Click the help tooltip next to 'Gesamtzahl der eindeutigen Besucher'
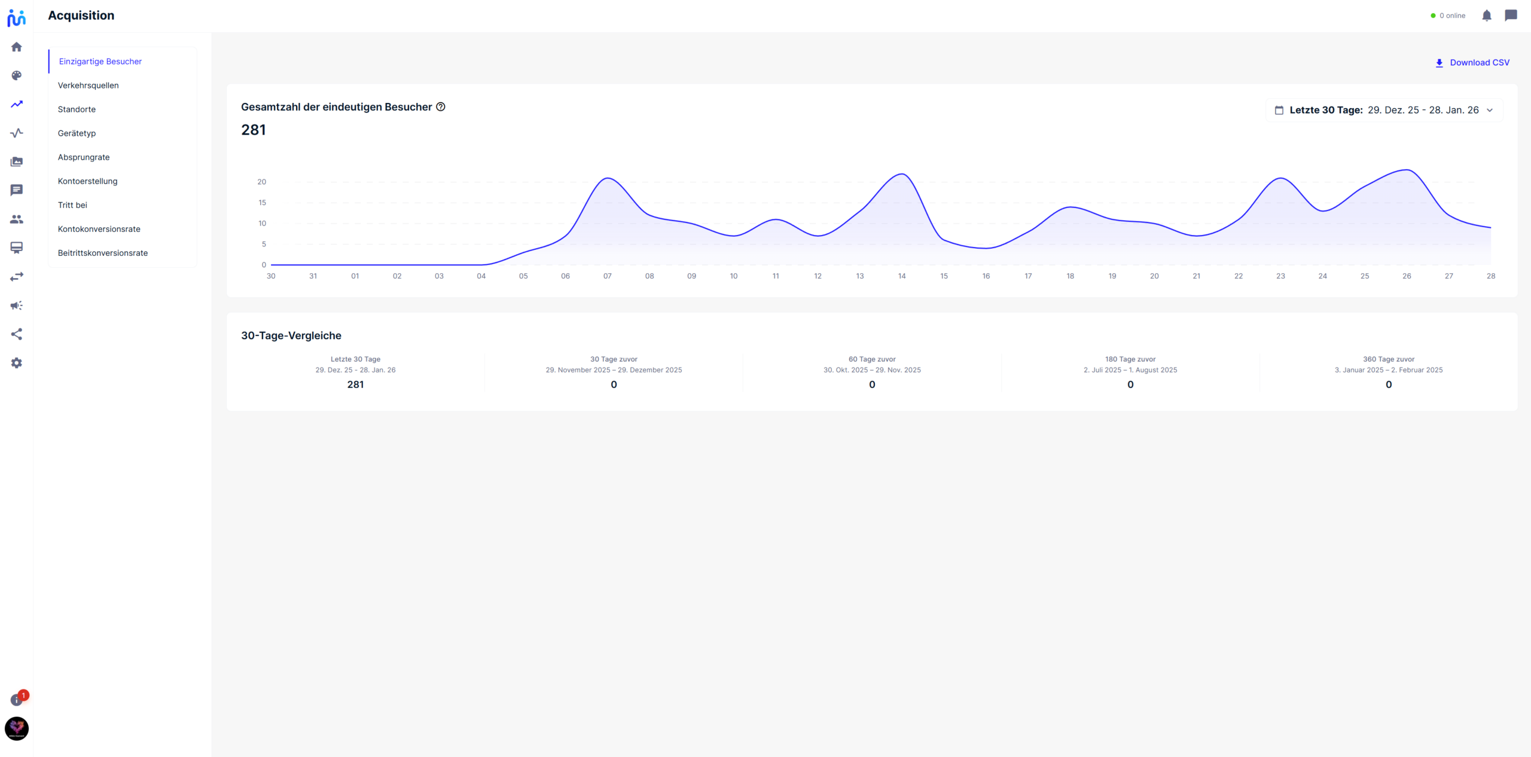This screenshot has width=1531, height=757. pyautogui.click(x=441, y=106)
